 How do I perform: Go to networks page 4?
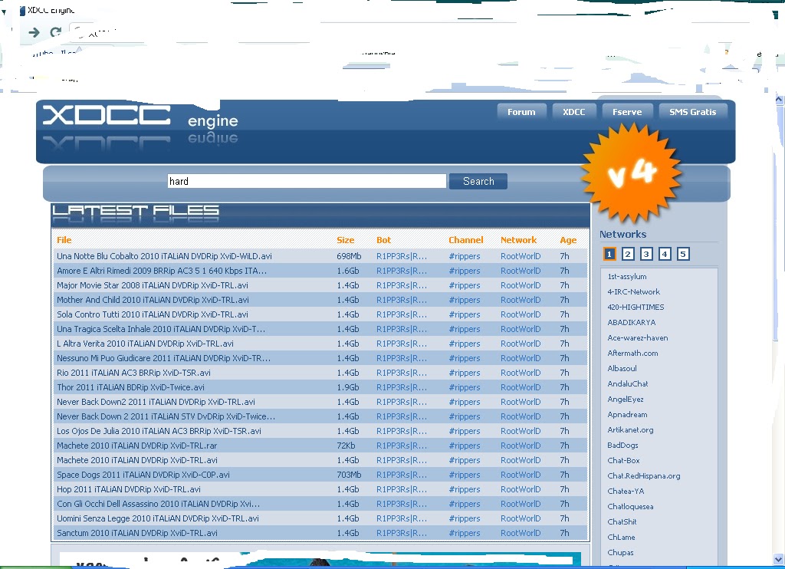[x=665, y=254]
